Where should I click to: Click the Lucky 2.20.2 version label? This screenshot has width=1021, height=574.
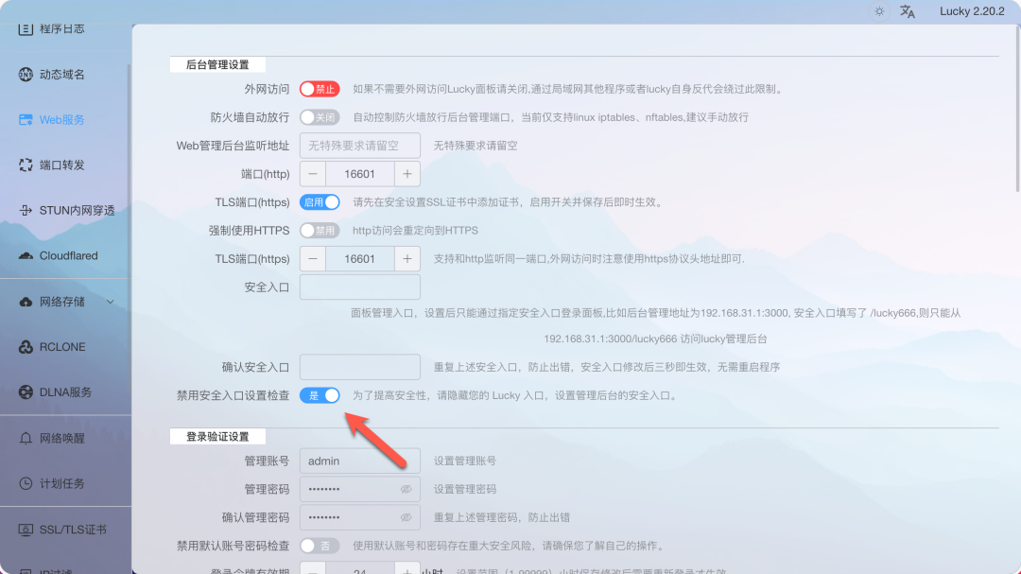point(972,11)
